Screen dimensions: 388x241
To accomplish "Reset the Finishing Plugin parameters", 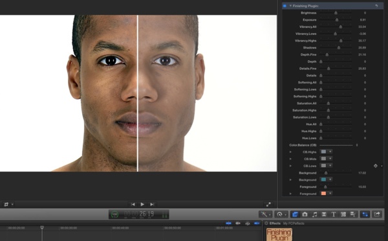I will point(376,6).
